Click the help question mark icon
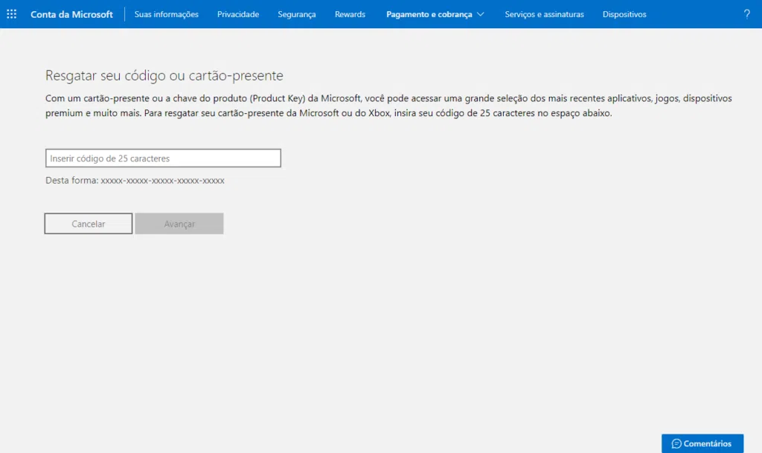 tap(746, 14)
